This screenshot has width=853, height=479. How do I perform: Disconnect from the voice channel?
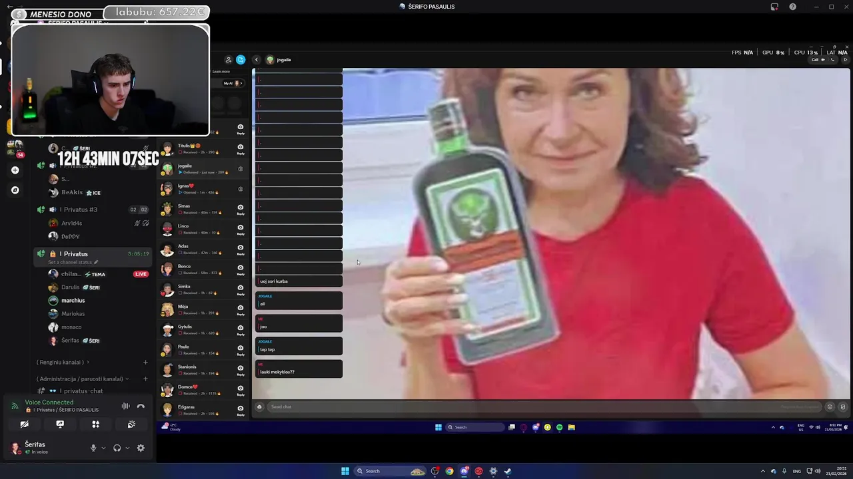(x=141, y=406)
